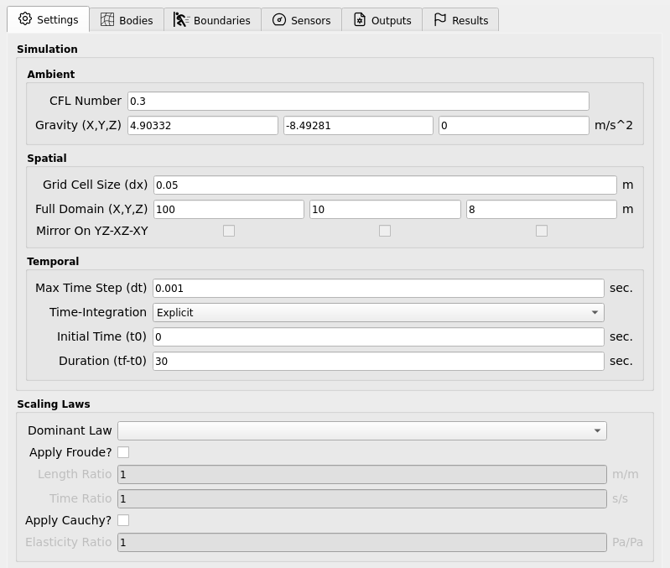Click the Bodies grid icon

pos(107,19)
